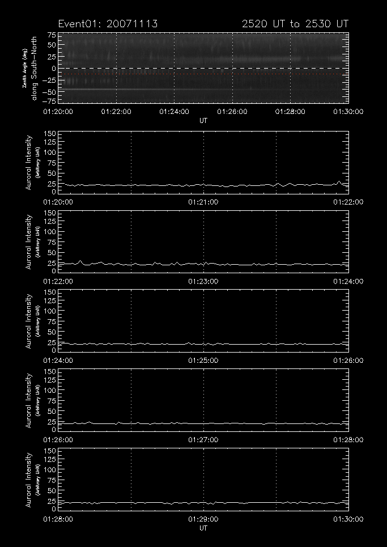
Task: Click the red dotted line in the keogram
Action: 203,74
